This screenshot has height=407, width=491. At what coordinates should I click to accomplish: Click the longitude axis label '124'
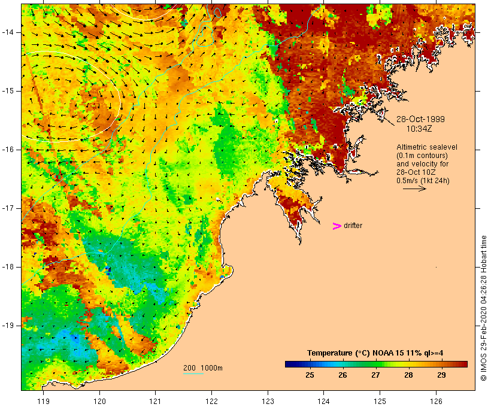pos(323,401)
